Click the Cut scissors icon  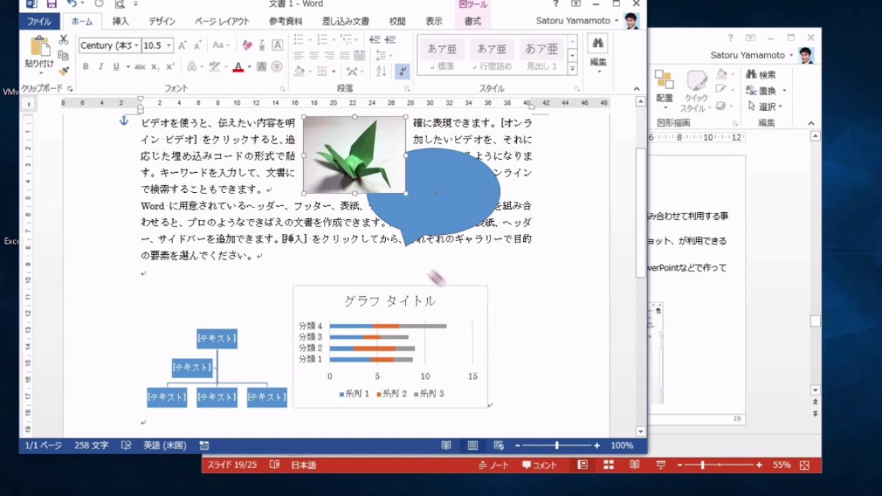click(x=63, y=40)
